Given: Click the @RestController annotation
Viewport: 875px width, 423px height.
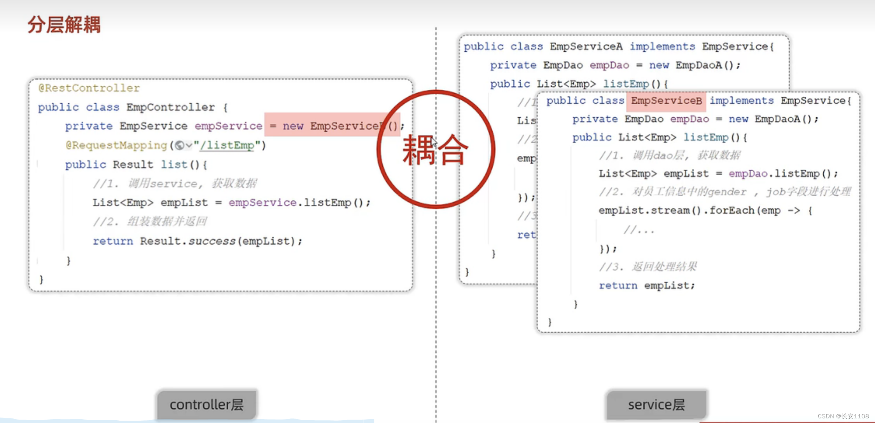Looking at the screenshot, I should [x=89, y=88].
